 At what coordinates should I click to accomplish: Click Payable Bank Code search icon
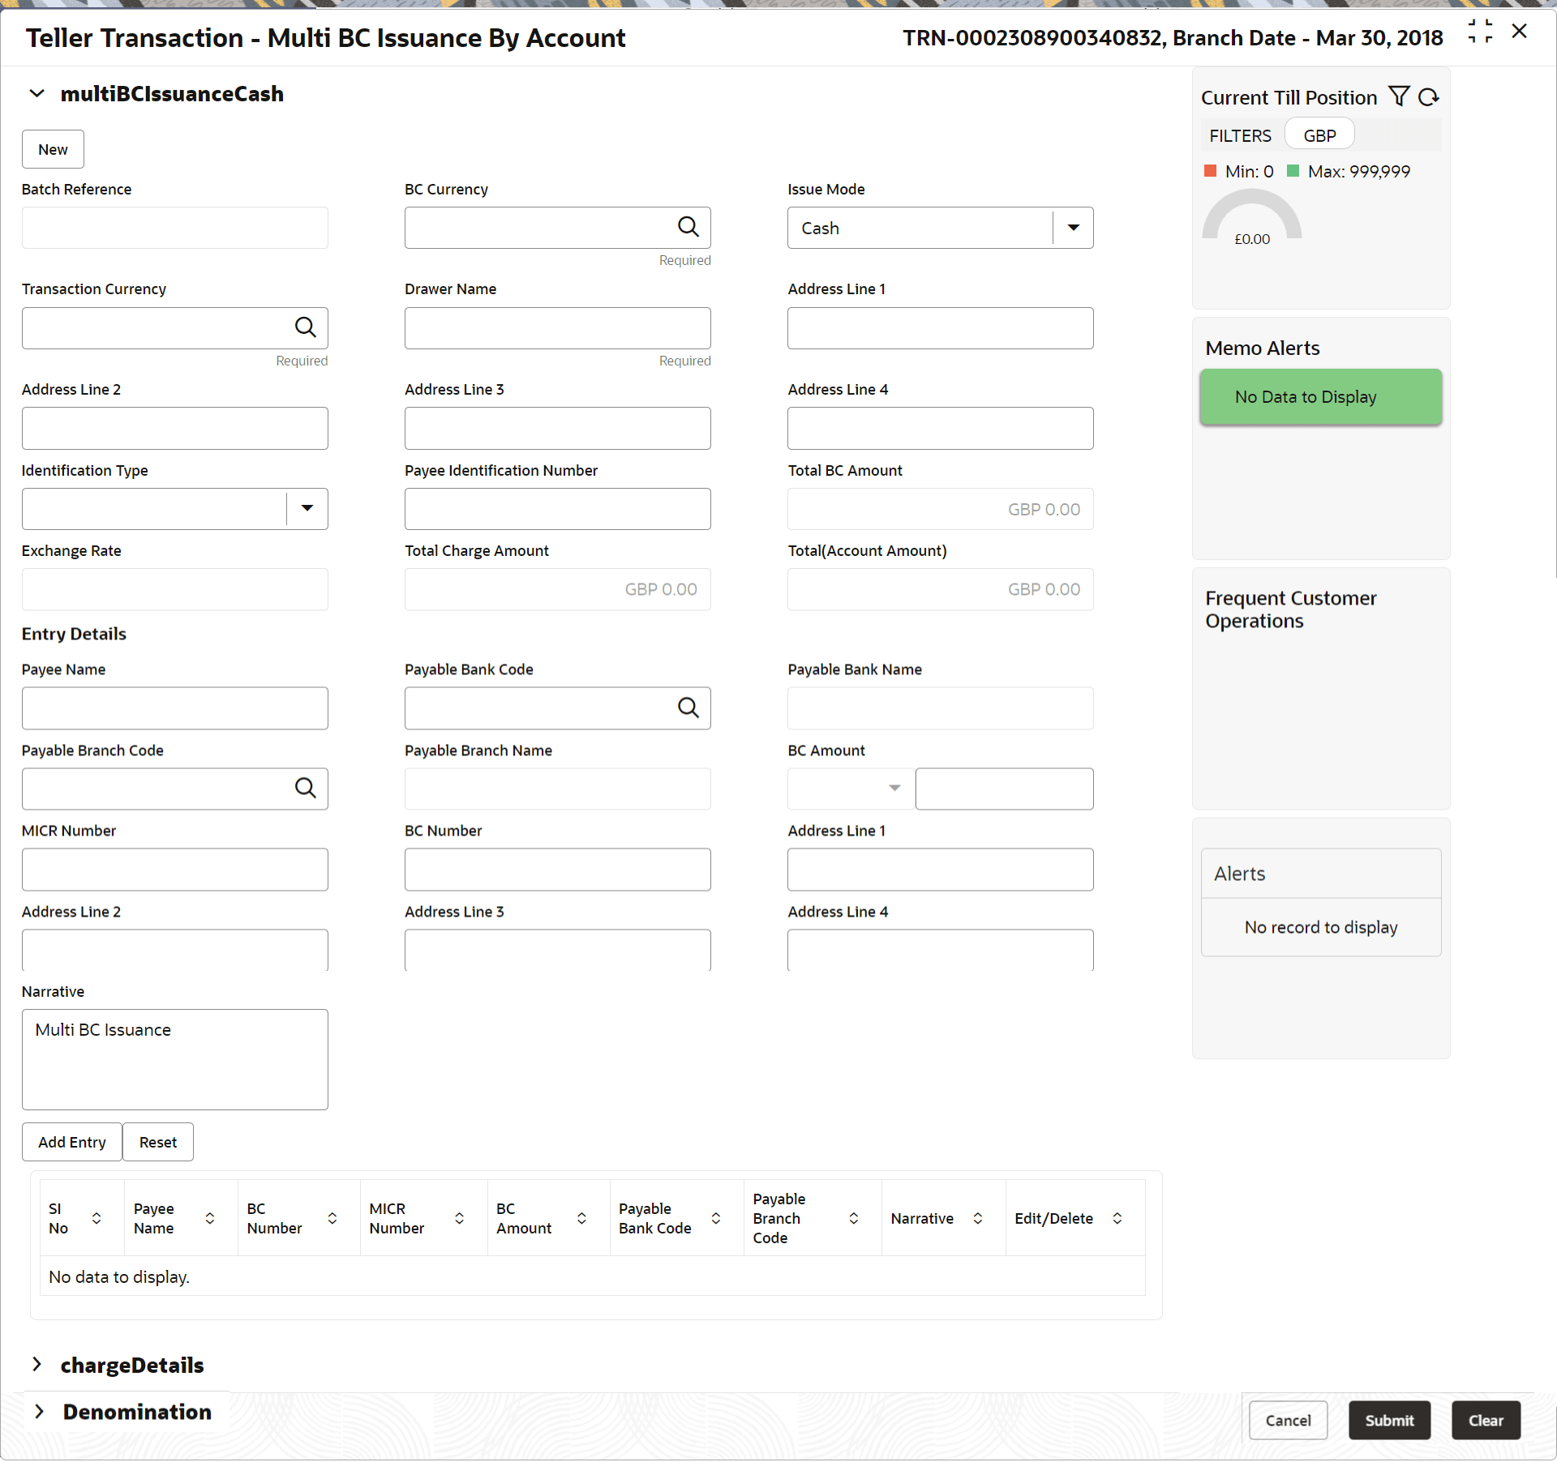[x=688, y=708]
